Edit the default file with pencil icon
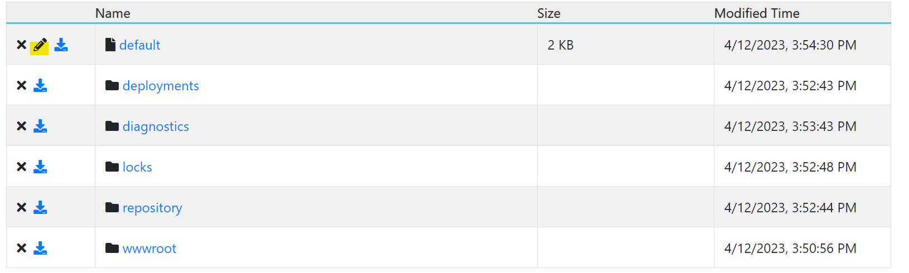909x273 pixels. (40, 46)
